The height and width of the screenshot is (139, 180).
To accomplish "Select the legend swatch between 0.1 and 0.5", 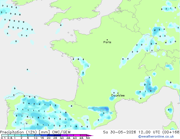I will pos(5,135).
